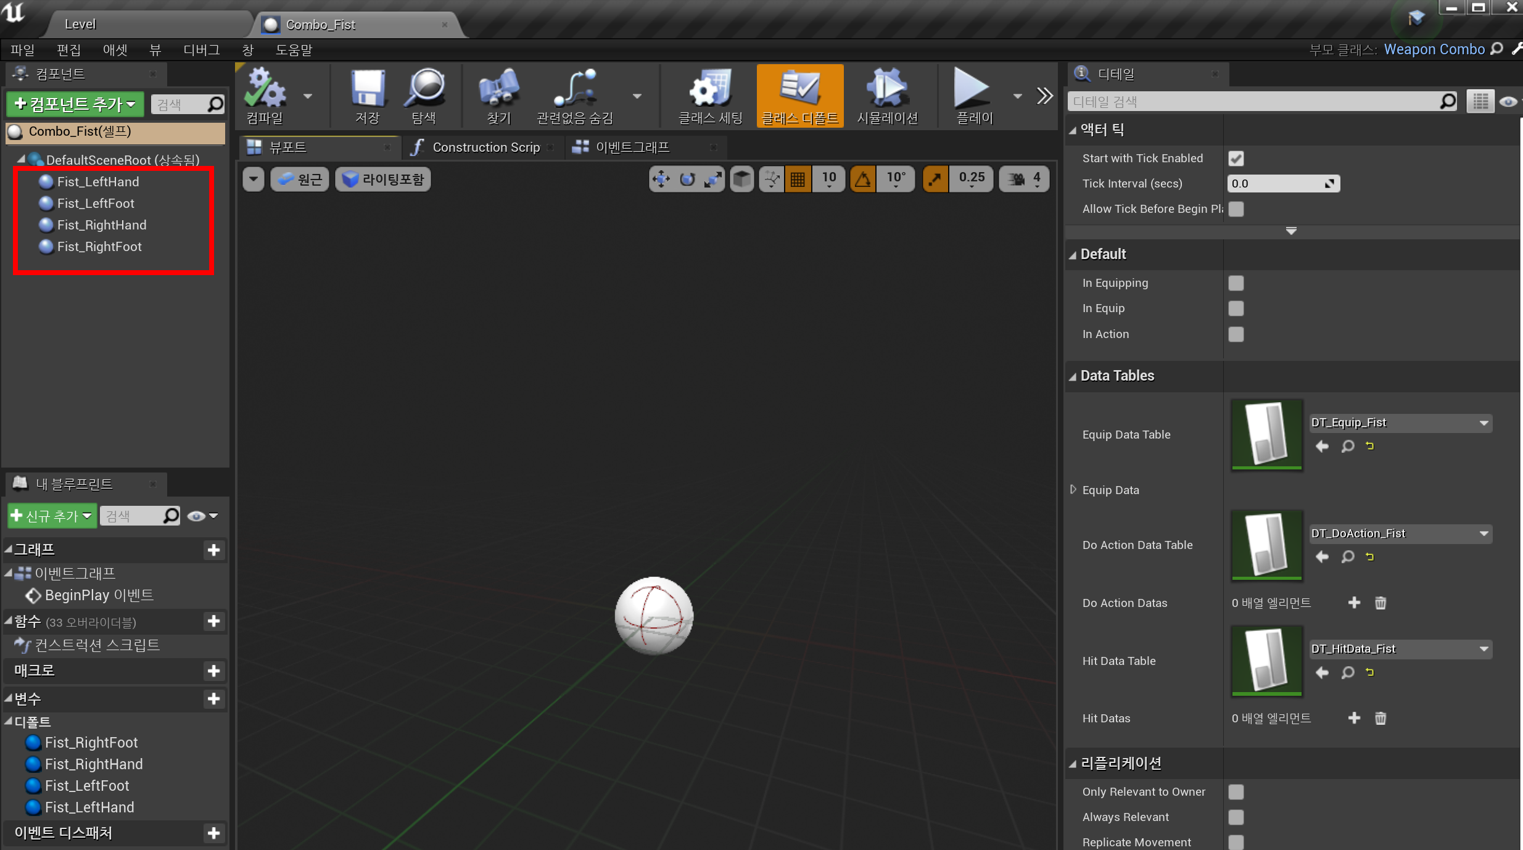Disable Start with Tick Enabled checkbox
The image size is (1523, 850).
pyautogui.click(x=1236, y=159)
